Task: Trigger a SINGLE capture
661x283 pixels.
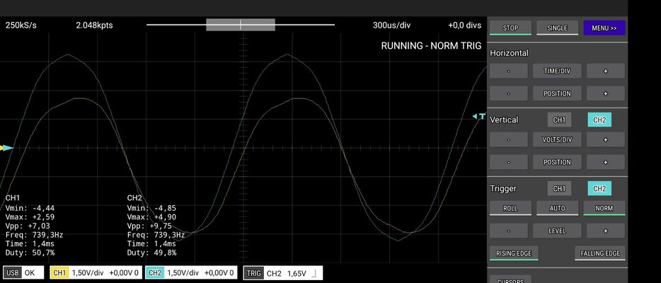Action: pyautogui.click(x=557, y=28)
